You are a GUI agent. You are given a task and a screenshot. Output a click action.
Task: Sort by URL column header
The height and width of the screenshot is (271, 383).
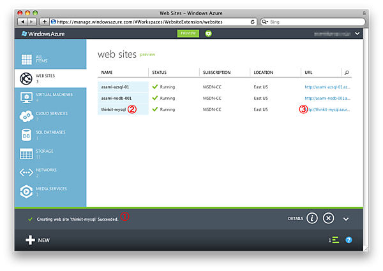click(308, 73)
